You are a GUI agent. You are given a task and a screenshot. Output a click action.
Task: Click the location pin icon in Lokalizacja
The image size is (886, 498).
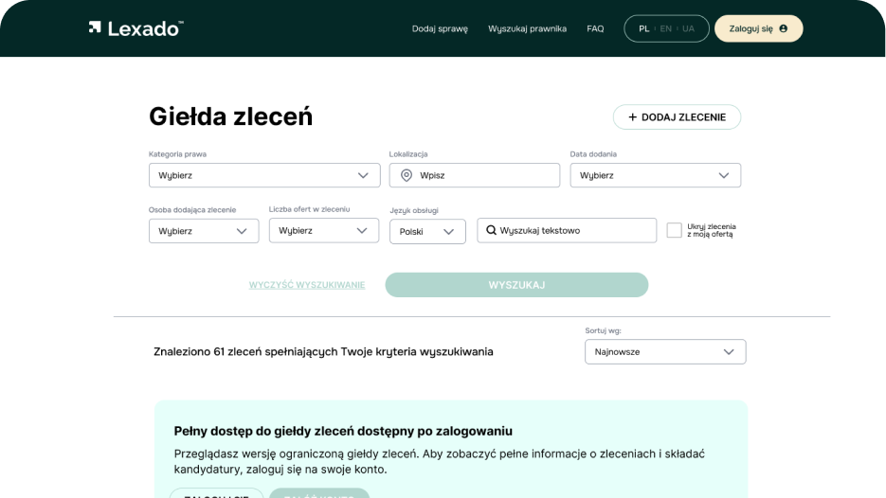point(407,175)
